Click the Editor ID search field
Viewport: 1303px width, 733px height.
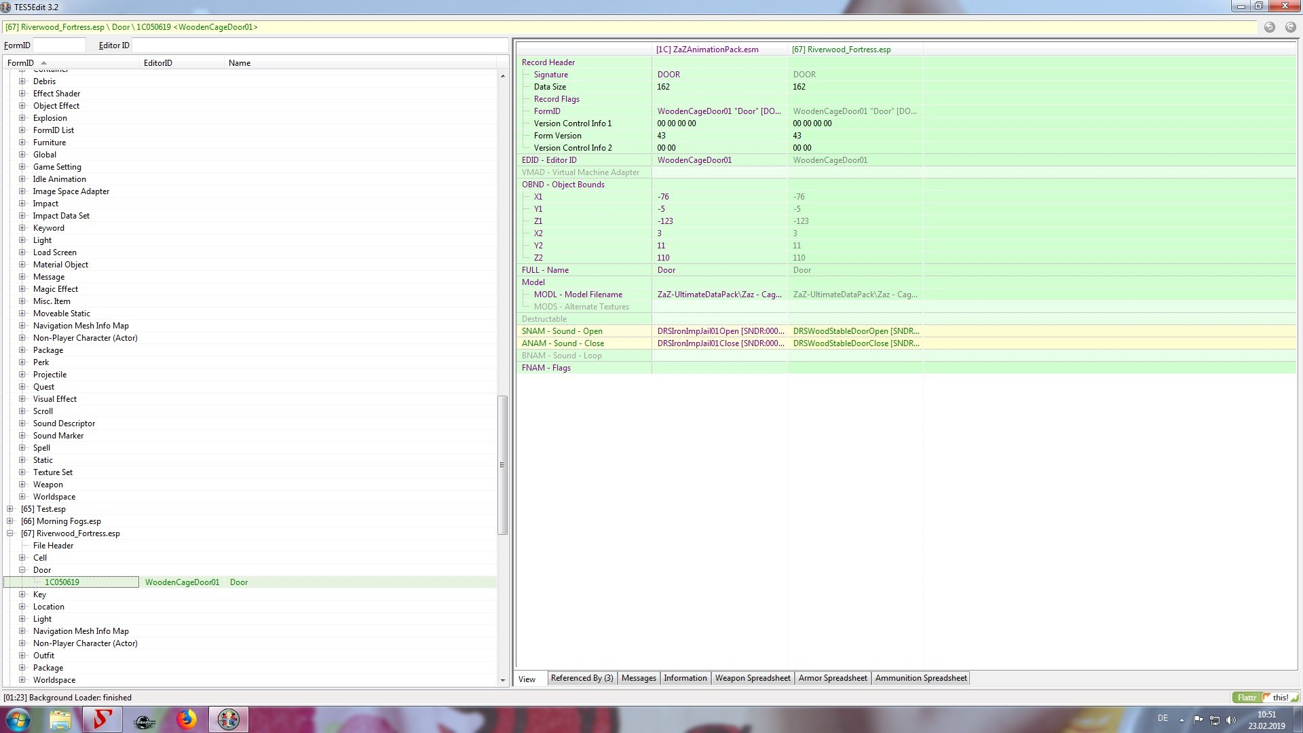coord(319,45)
